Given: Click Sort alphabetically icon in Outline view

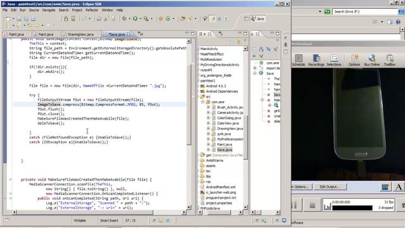Looking at the screenshot, I should (x=261, y=49).
